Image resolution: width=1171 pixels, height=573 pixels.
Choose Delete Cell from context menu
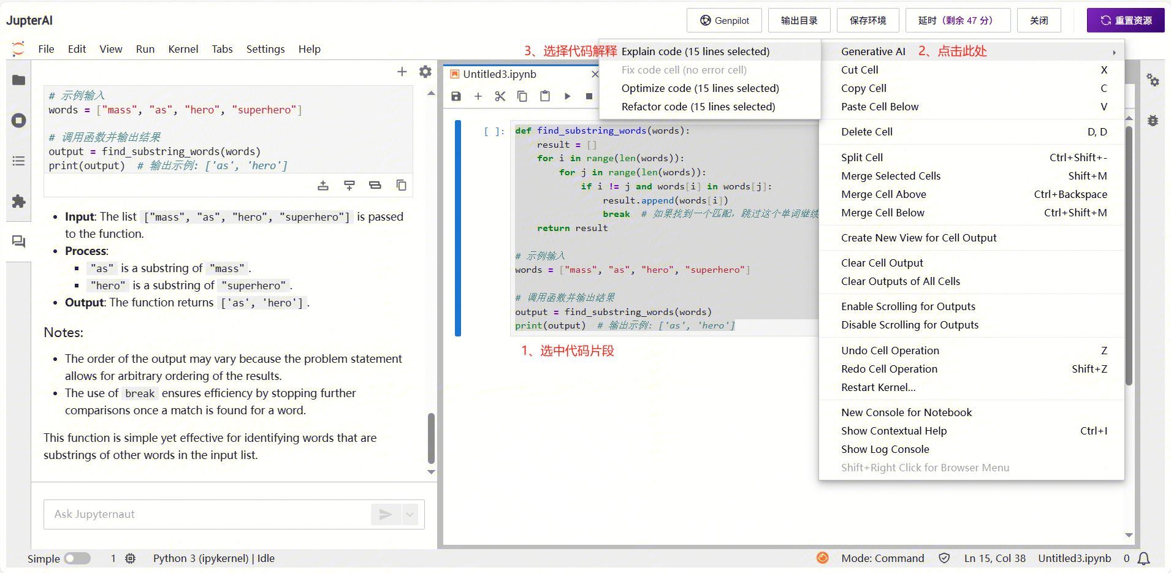972,132
